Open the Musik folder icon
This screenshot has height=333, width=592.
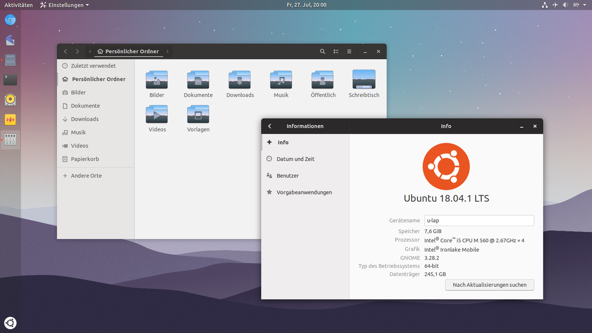click(281, 80)
